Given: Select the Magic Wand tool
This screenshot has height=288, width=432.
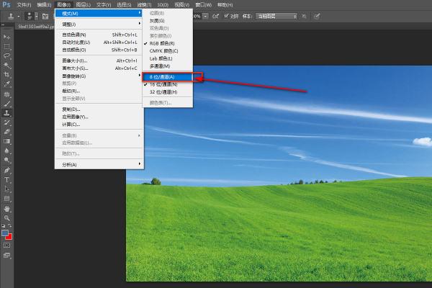Looking at the screenshot, I should [x=6, y=66].
